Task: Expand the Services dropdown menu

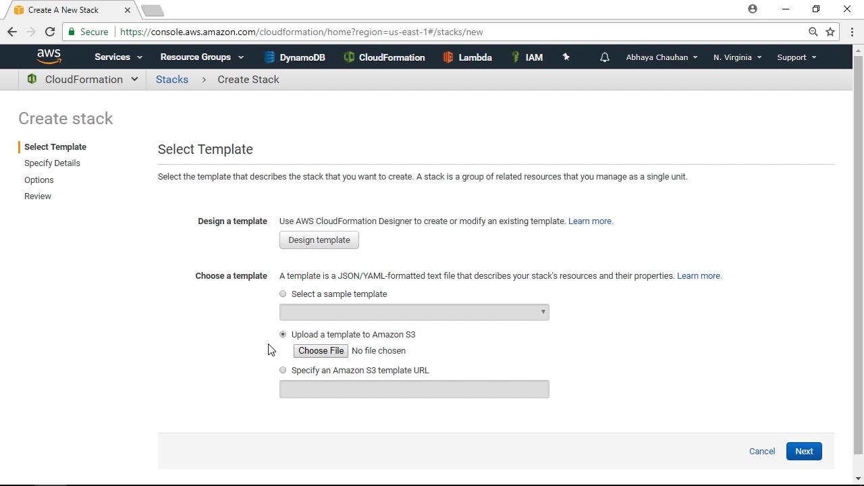Action: pos(118,57)
